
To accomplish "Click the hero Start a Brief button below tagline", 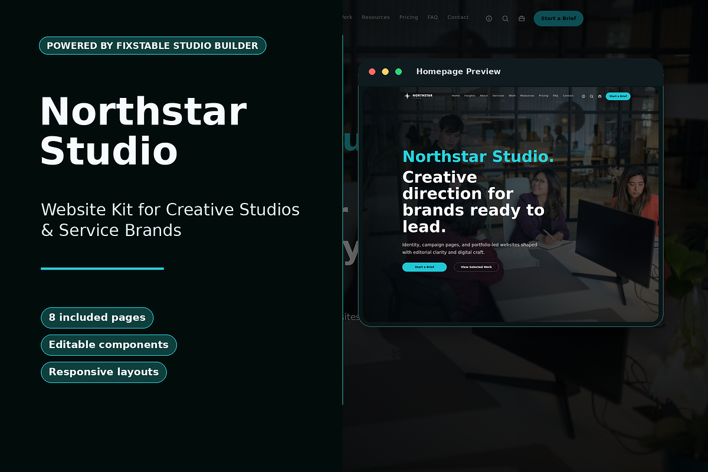I will pos(424,267).
